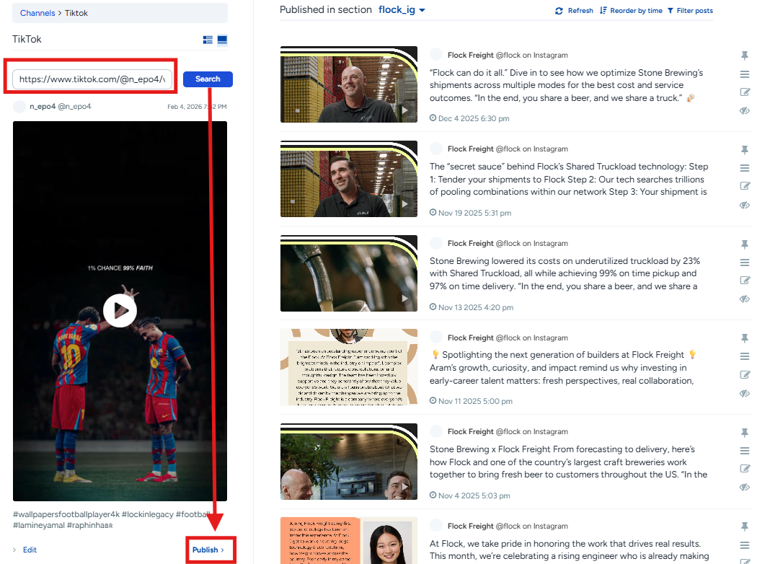Expand the Edit chevron arrow

[x=14, y=550]
